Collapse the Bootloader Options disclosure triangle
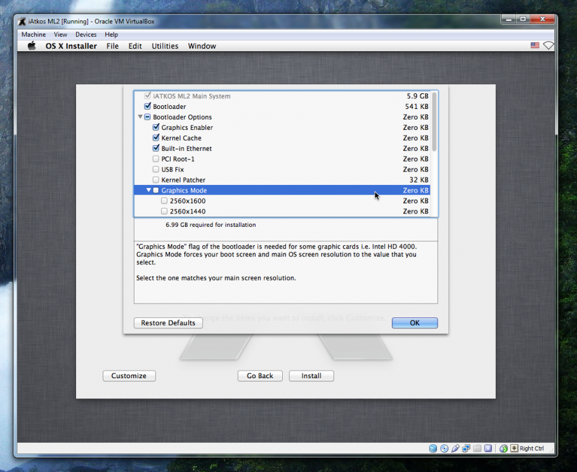 click(x=140, y=117)
